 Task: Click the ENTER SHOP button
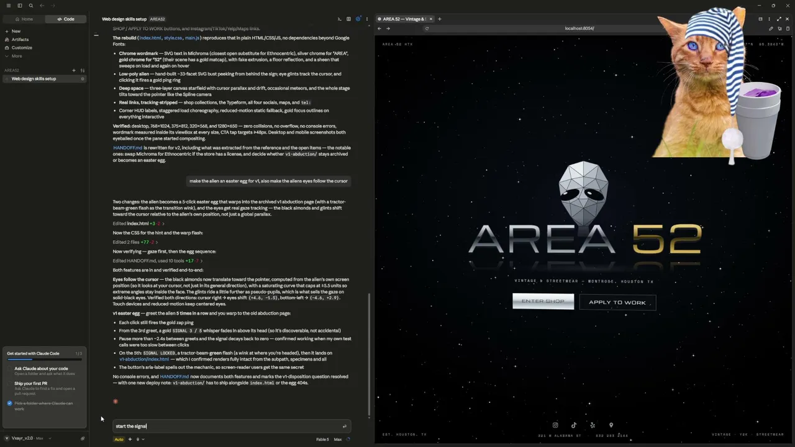(x=543, y=302)
